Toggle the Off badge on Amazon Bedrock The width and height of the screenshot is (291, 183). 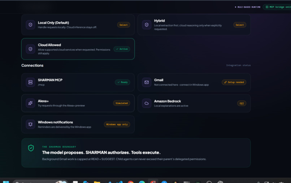point(242,103)
